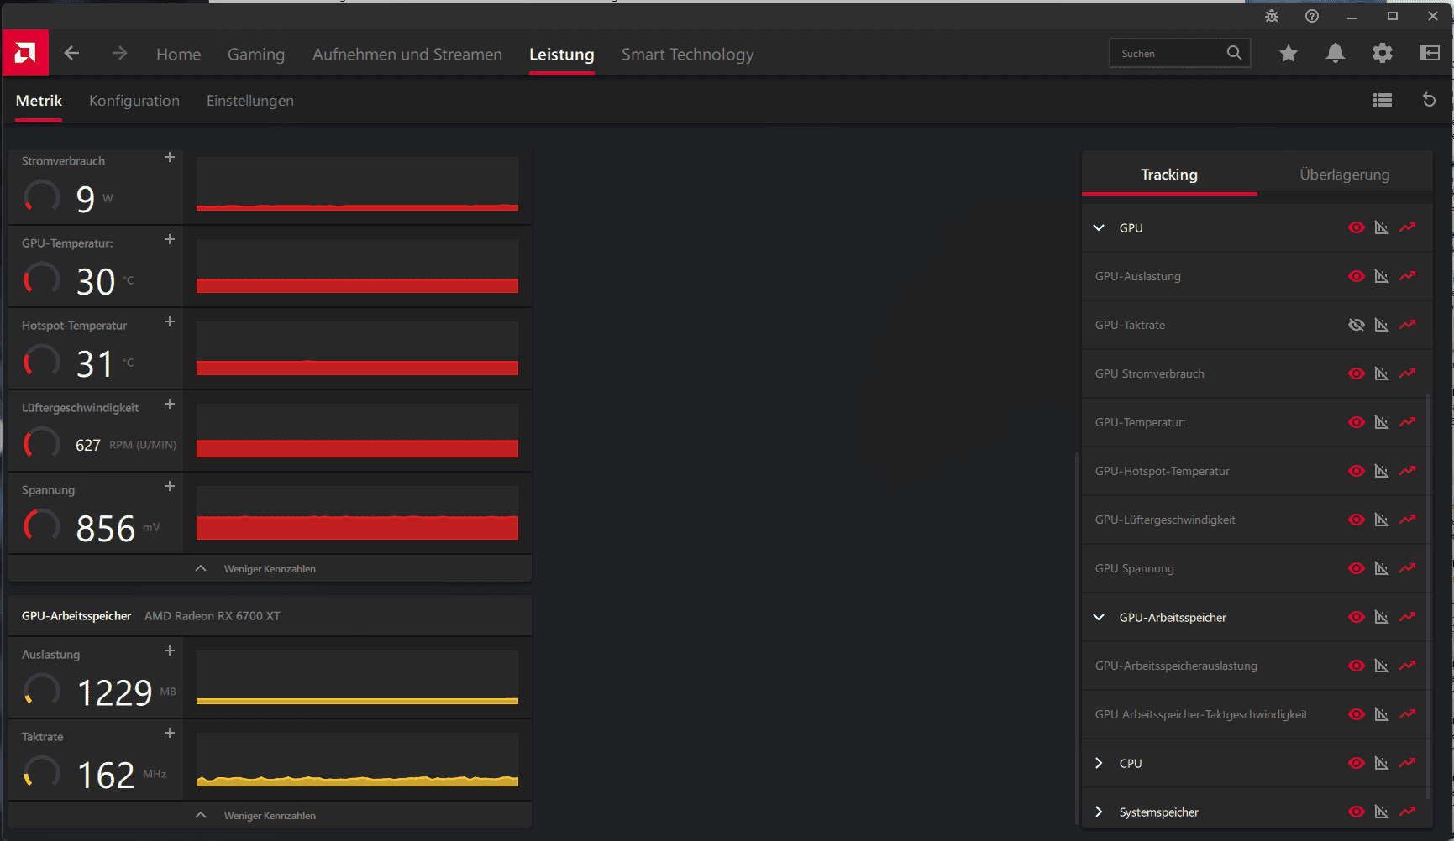Screen dimensions: 1454x841
Task: Collapse GPU metrics with Weniger Kennzahlen
Action: point(270,568)
